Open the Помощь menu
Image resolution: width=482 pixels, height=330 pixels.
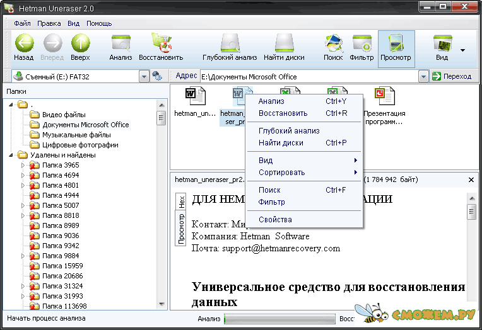point(99,23)
